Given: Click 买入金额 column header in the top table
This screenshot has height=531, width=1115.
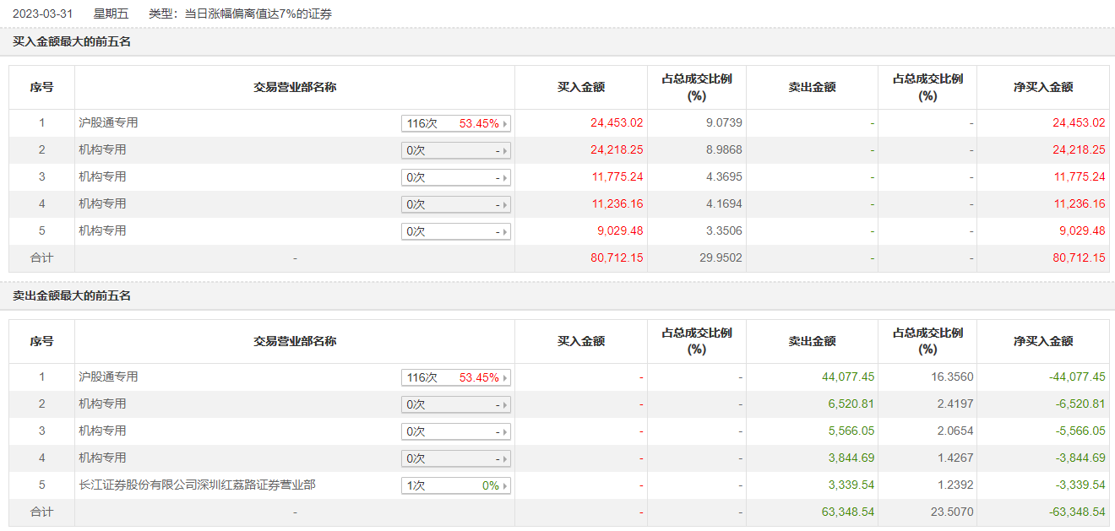Looking at the screenshot, I should (x=581, y=87).
